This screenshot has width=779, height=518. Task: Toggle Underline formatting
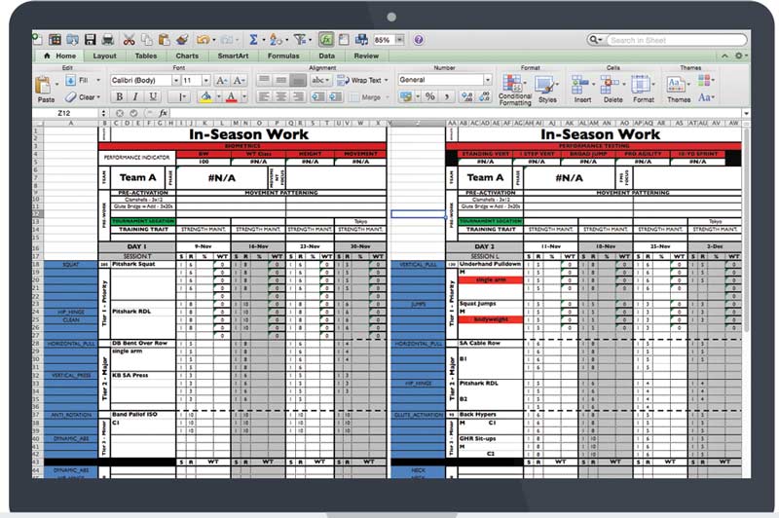click(x=153, y=96)
